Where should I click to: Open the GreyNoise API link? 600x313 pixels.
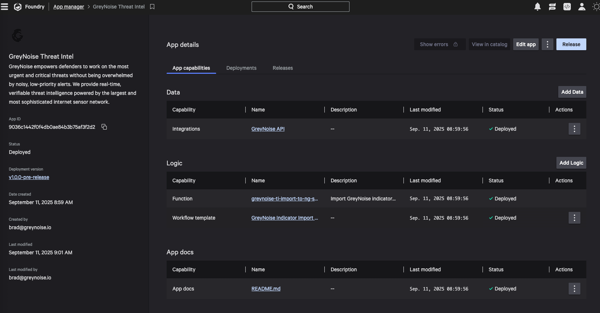[268, 129]
